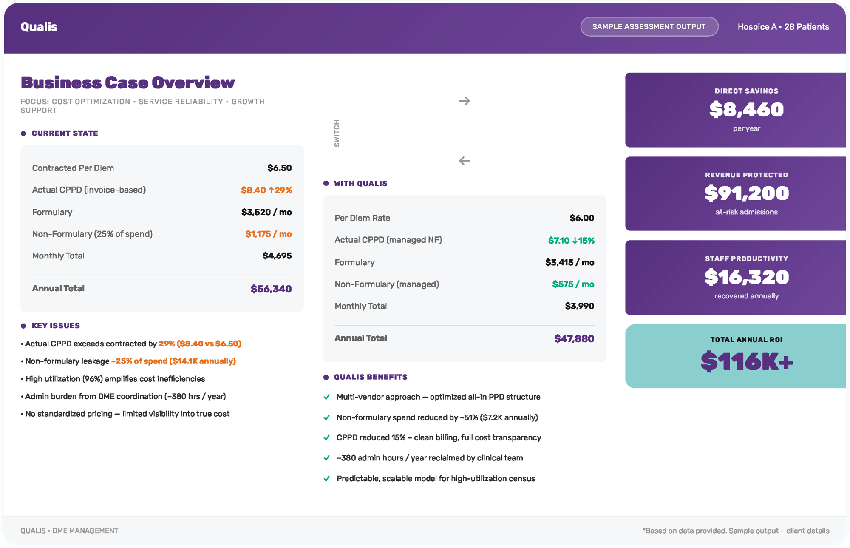Click the green $575 / mo value
The image size is (850, 548).
point(573,284)
